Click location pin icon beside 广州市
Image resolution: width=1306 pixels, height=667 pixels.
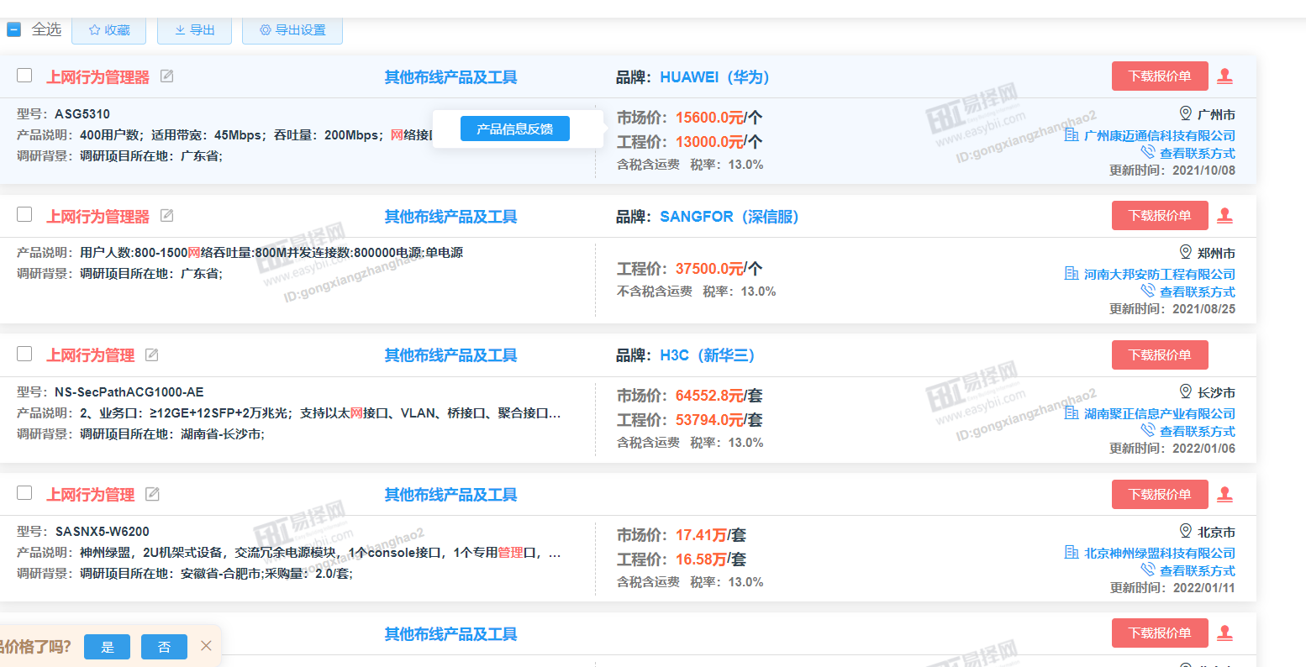(1186, 113)
